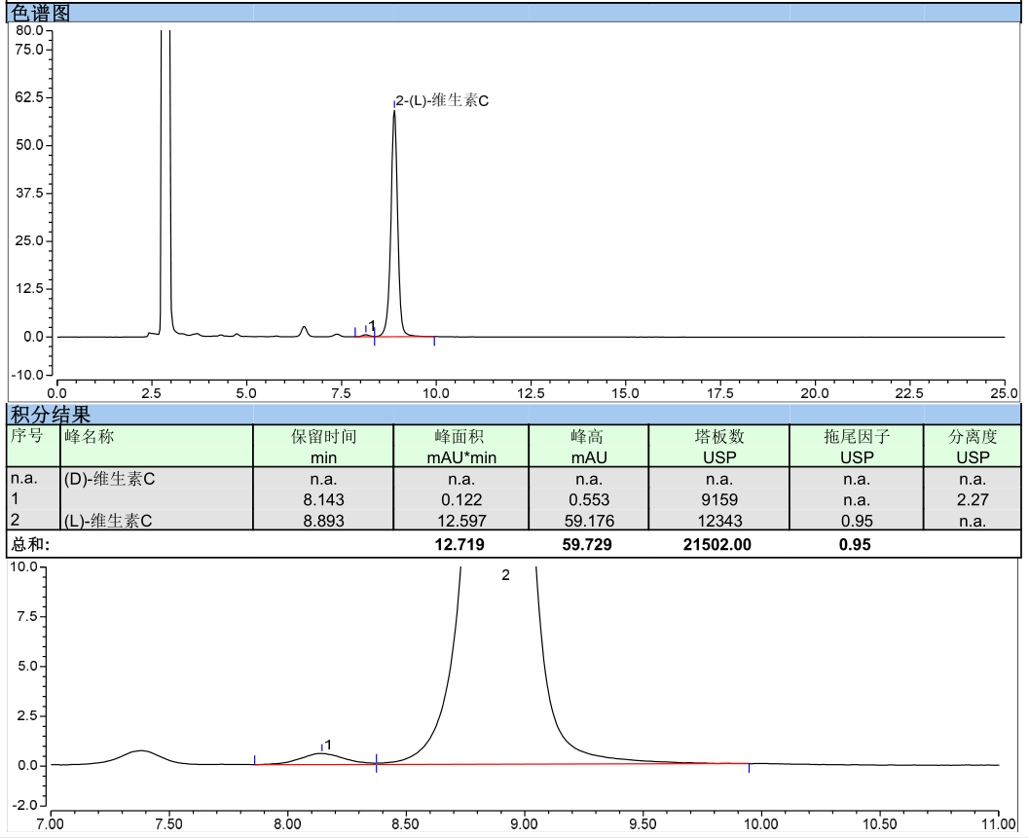The width and height of the screenshot is (1029, 838).
Task: Select the (L)-维生素C peak name cell in table
Action: click(x=107, y=521)
